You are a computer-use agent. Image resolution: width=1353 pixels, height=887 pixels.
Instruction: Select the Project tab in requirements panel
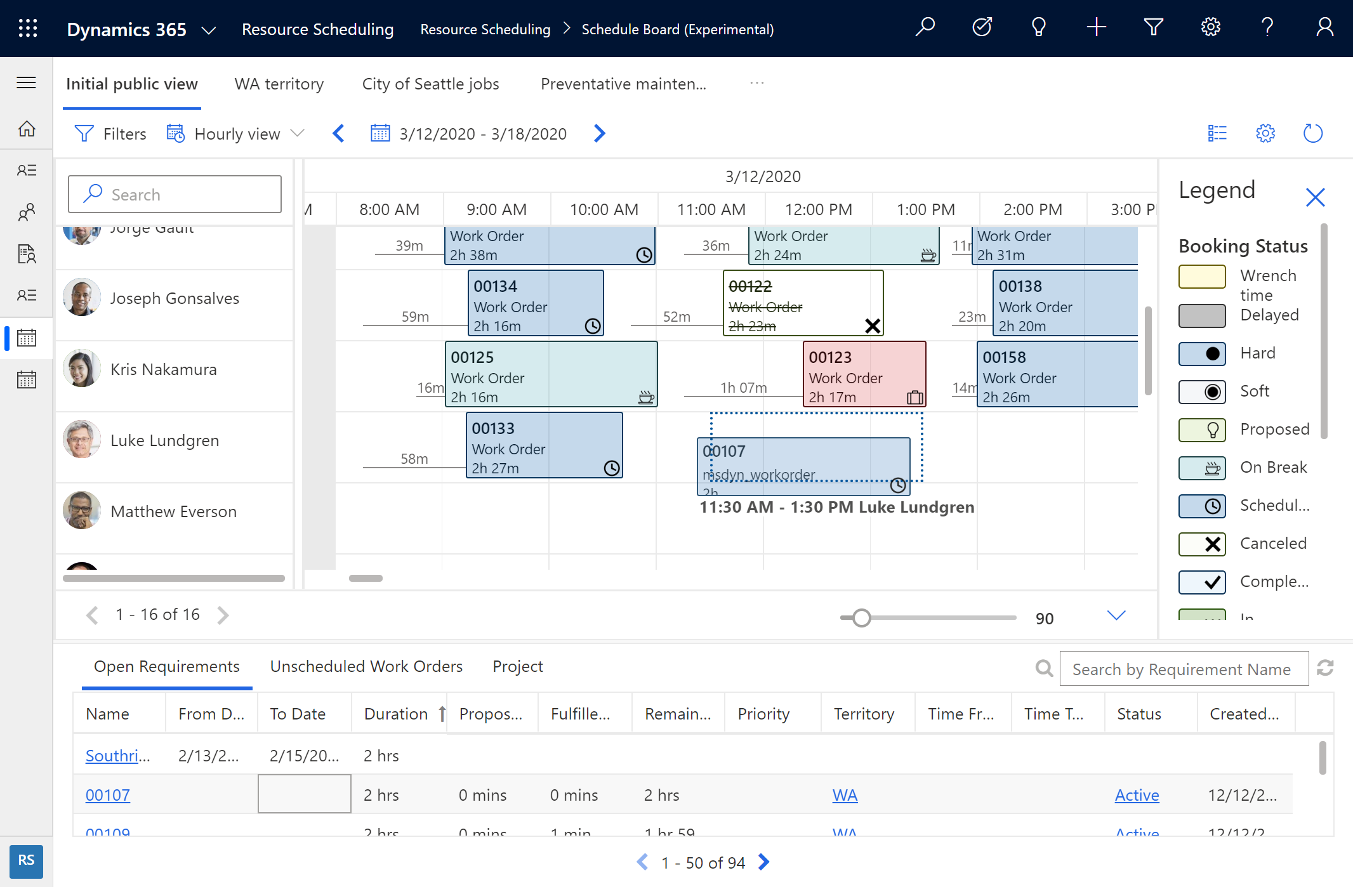tap(518, 665)
